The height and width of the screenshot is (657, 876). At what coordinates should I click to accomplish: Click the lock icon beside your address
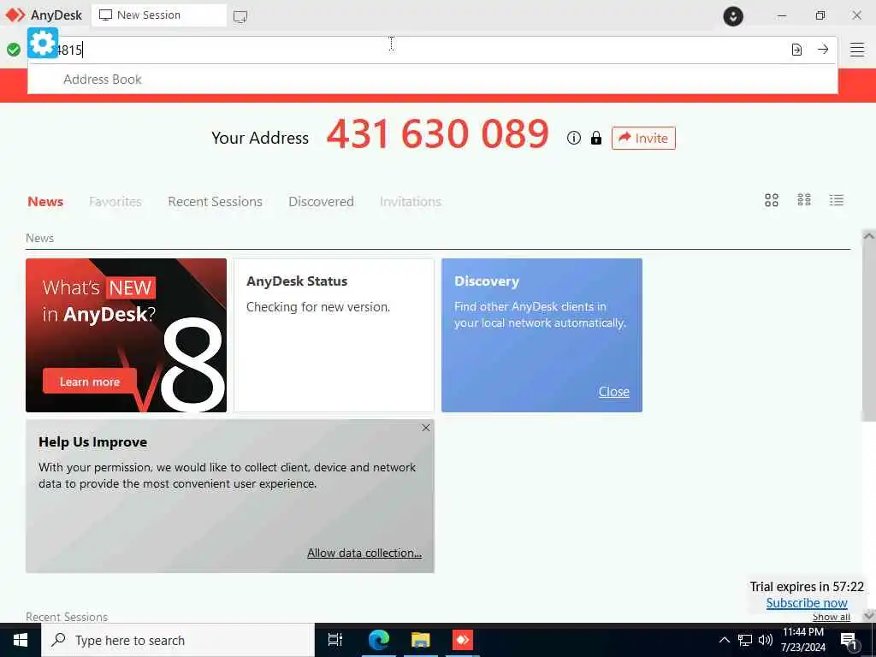click(596, 138)
